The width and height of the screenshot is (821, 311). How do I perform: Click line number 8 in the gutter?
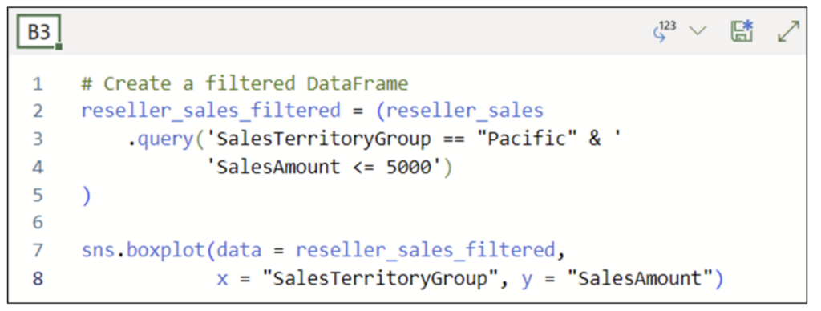coord(38,279)
